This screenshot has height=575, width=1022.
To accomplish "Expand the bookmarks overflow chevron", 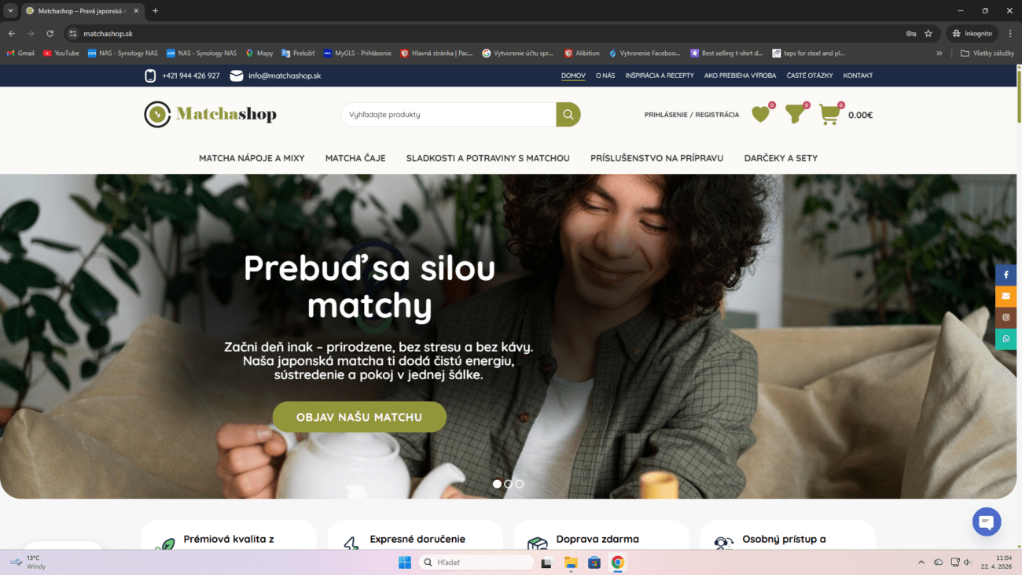I will pyautogui.click(x=939, y=53).
